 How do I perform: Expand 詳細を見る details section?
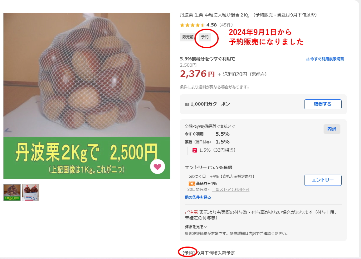(196, 227)
